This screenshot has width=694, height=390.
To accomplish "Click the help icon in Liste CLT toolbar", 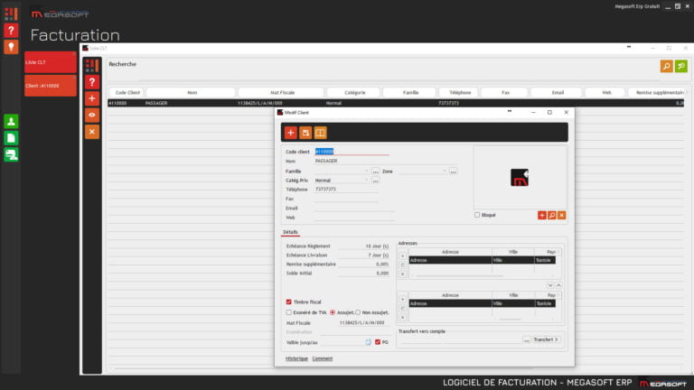I will [92, 82].
